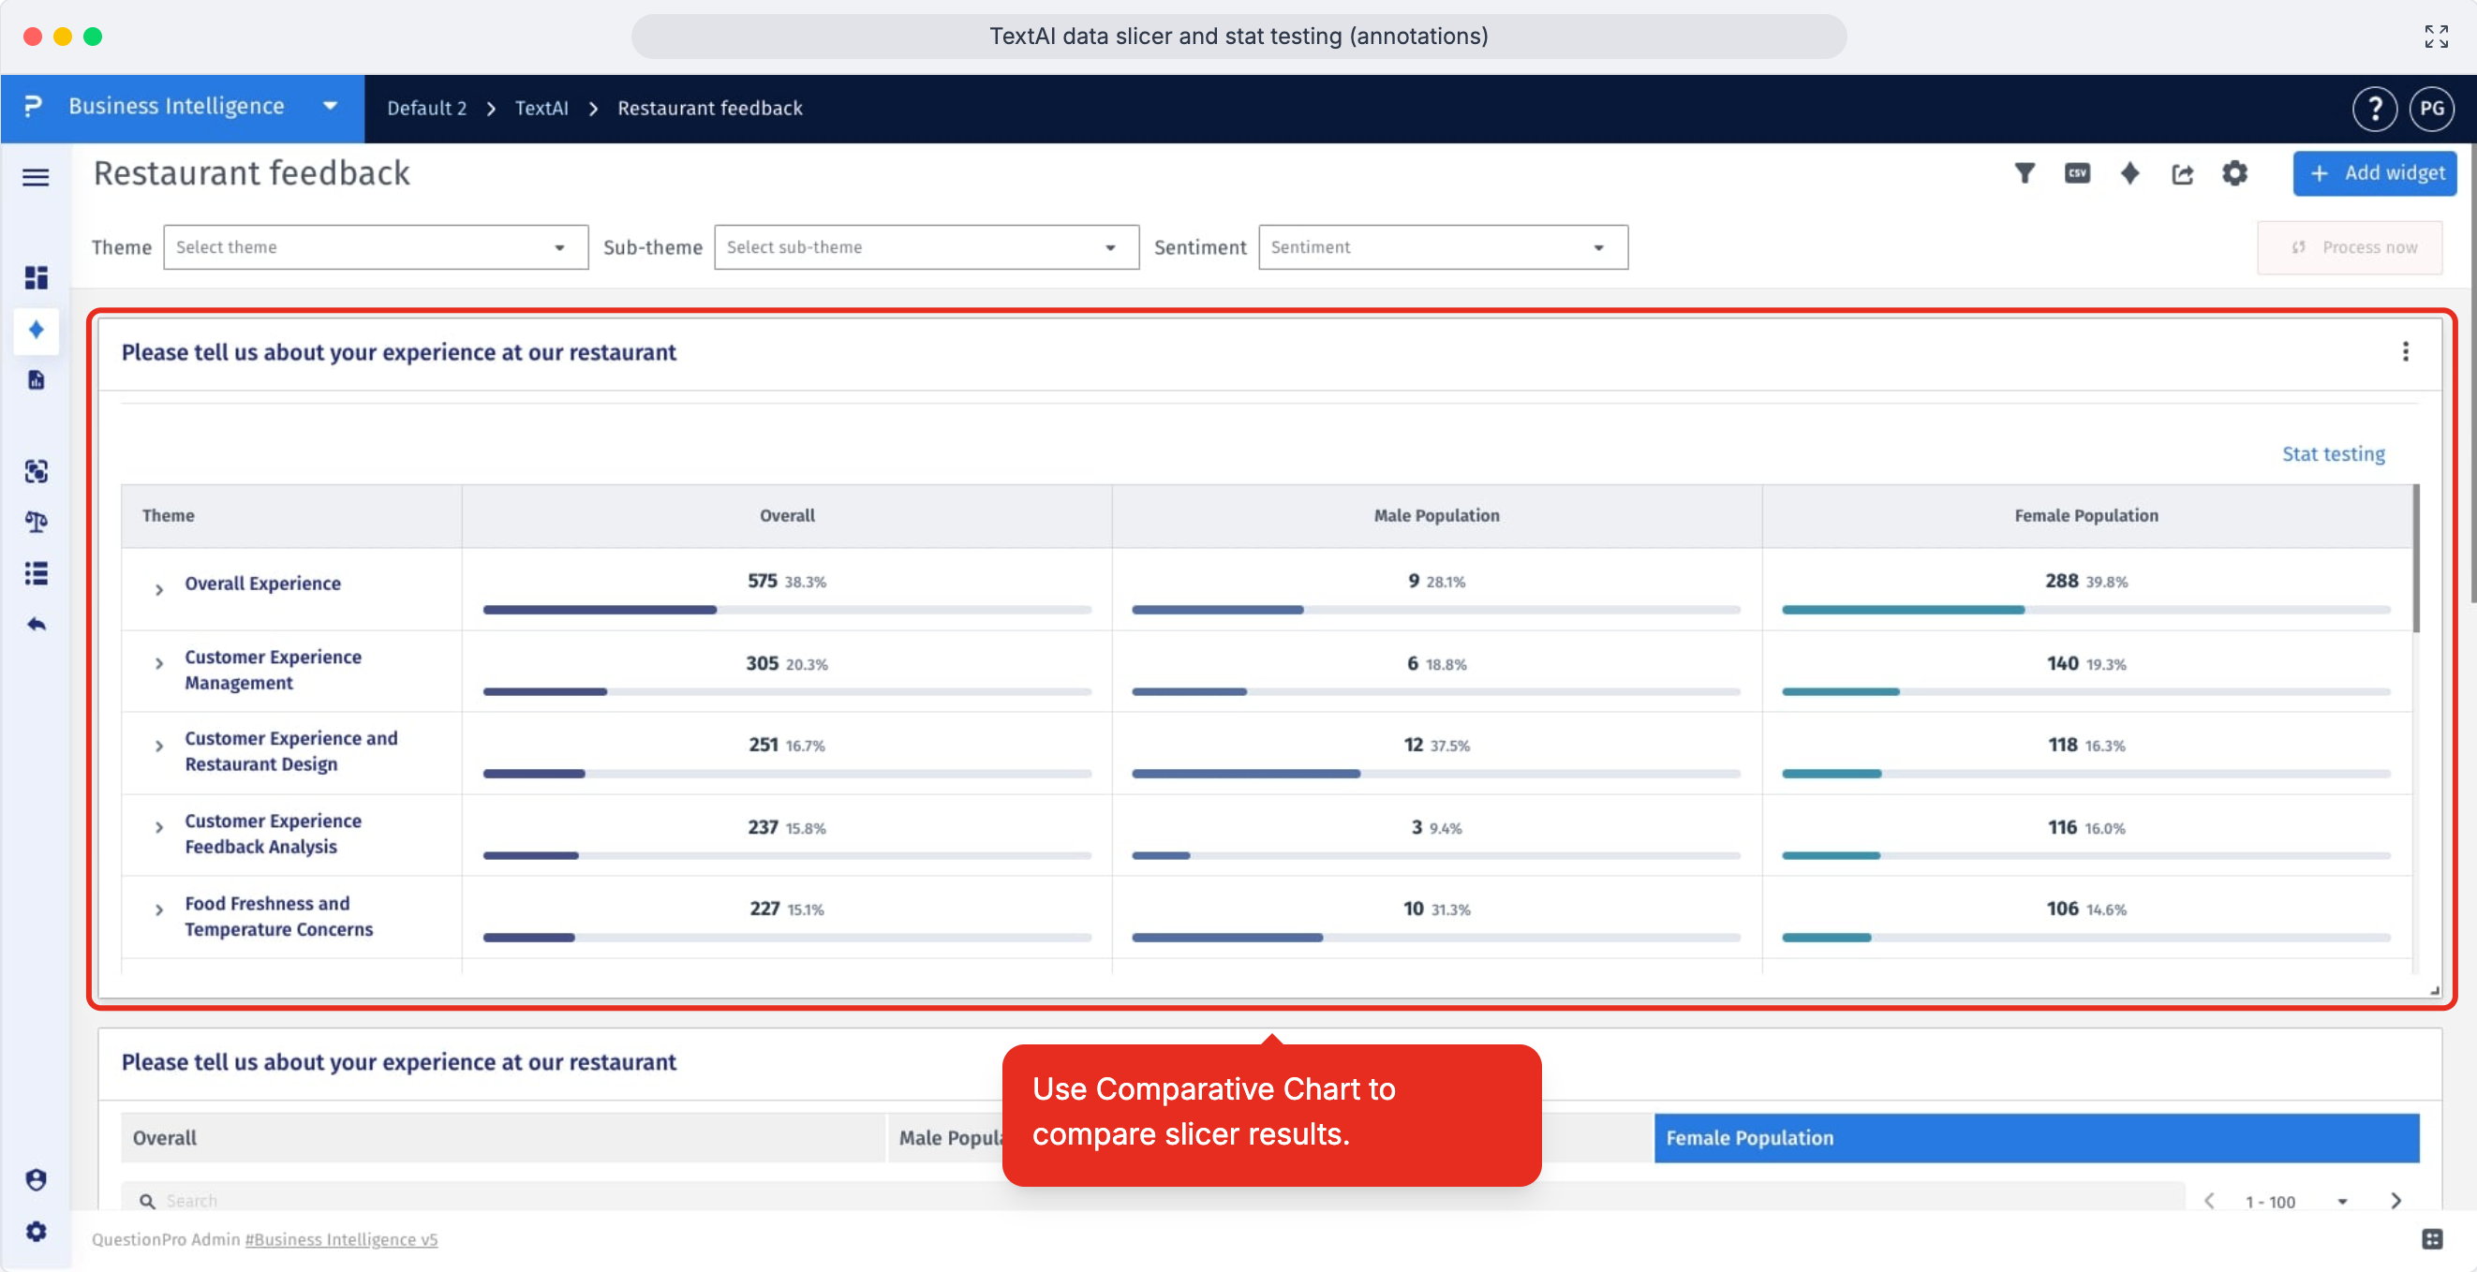Image resolution: width=2477 pixels, height=1272 pixels.
Task: Expand Customer Experience Management row
Action: 158,663
